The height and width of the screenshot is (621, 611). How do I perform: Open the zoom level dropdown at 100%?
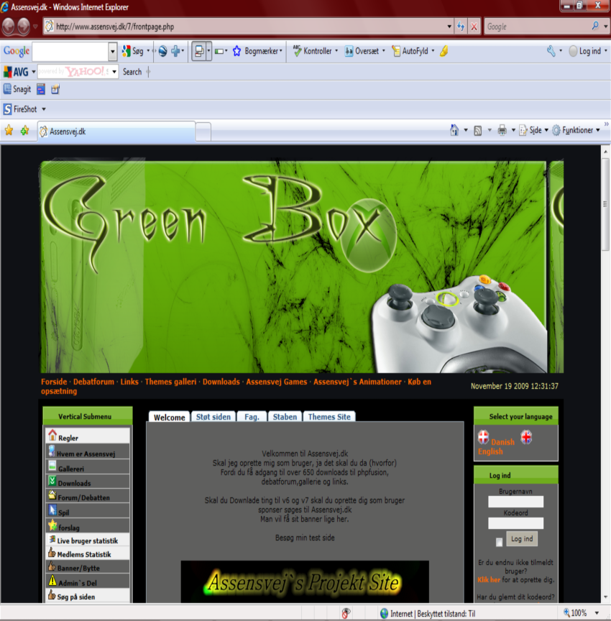pos(597,613)
